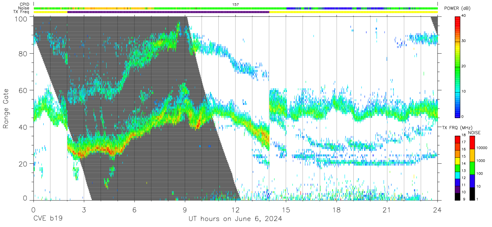This screenshot has height=227, width=492.
Task: Click the '3' hour tick on the time axis
Action: [x=84, y=209]
